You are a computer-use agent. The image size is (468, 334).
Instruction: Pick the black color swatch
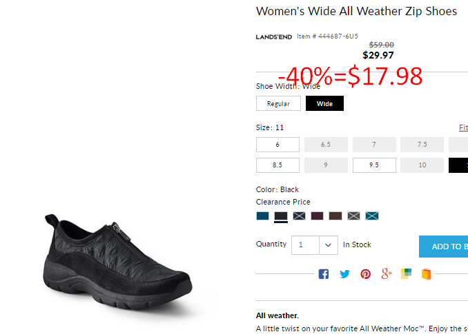pos(281,216)
